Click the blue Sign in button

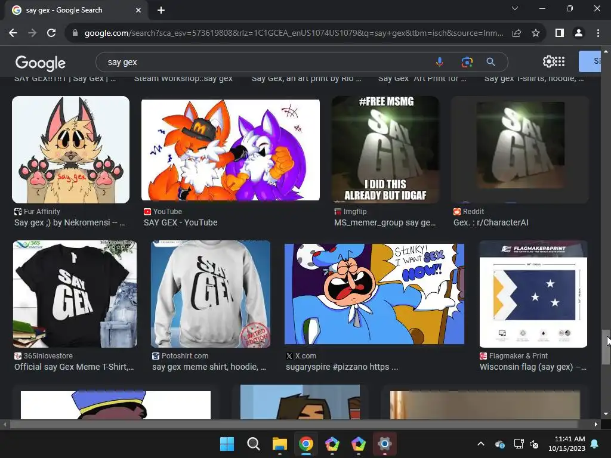pos(590,61)
